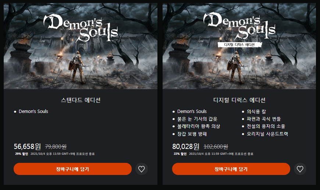Click the 56,658원 discounted price
This screenshot has width=320, height=190.
pos(27,146)
